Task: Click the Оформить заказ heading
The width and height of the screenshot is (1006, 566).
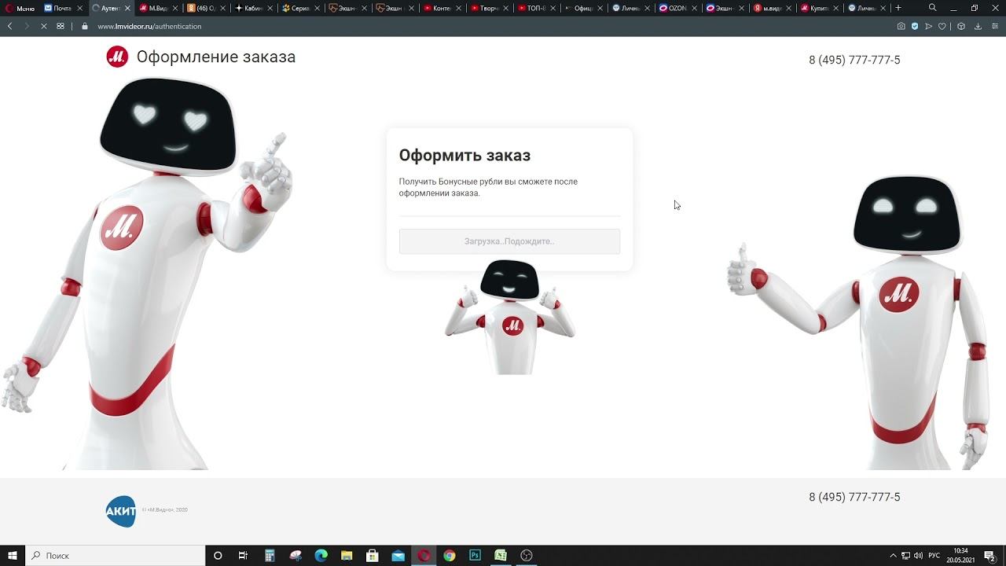Action: pyautogui.click(x=464, y=155)
